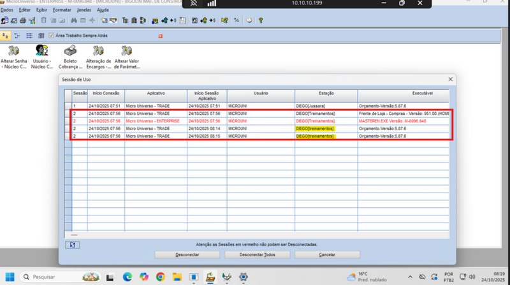Open the Dados menu
510x285 pixels.
8,10
